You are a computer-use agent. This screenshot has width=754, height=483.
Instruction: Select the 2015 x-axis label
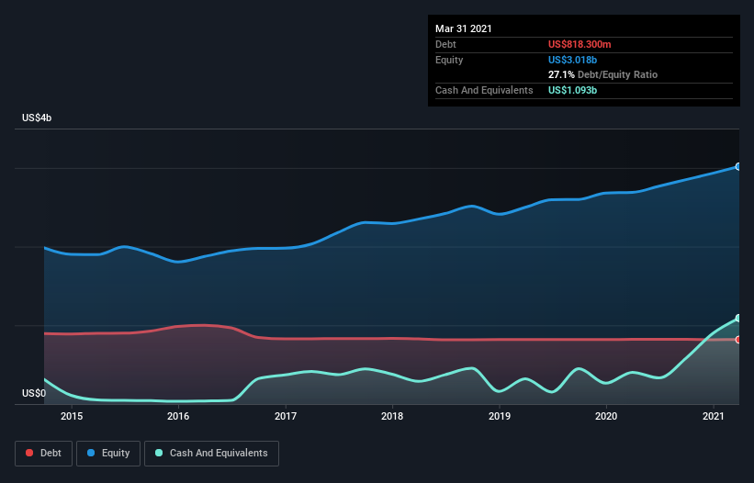72,416
